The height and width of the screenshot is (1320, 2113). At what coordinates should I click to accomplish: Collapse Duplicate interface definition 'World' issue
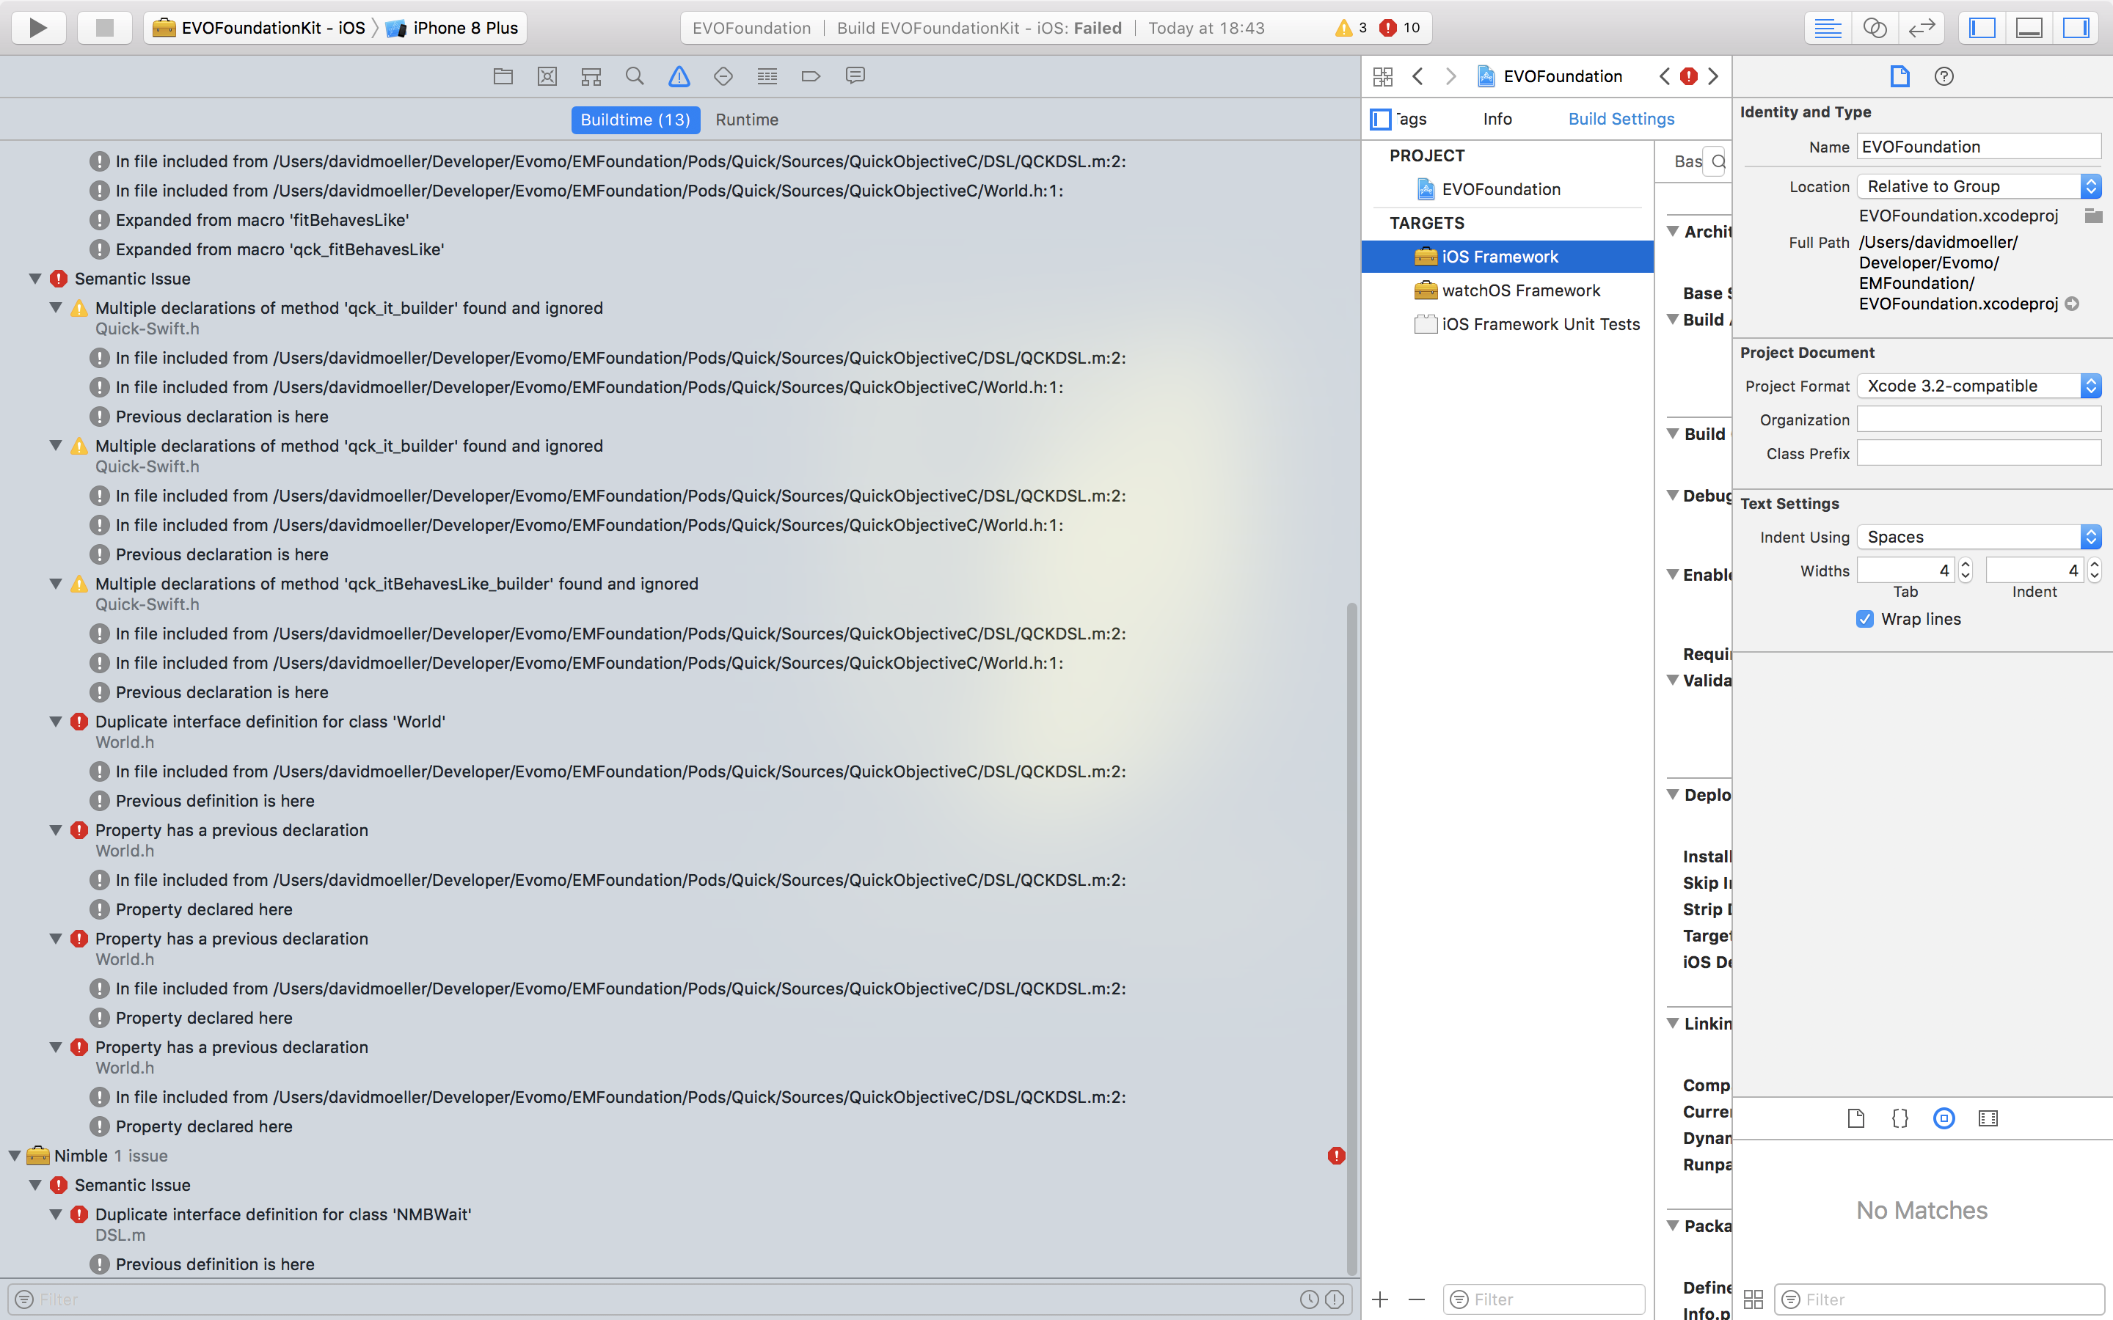point(56,722)
